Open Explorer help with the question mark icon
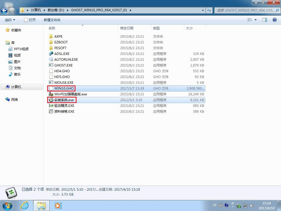The image size is (281, 211). [275, 20]
